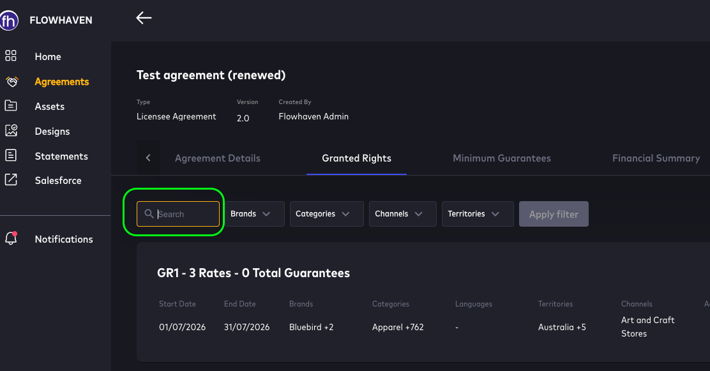
Task: Click the Statements document icon
Action: [x=11, y=155]
